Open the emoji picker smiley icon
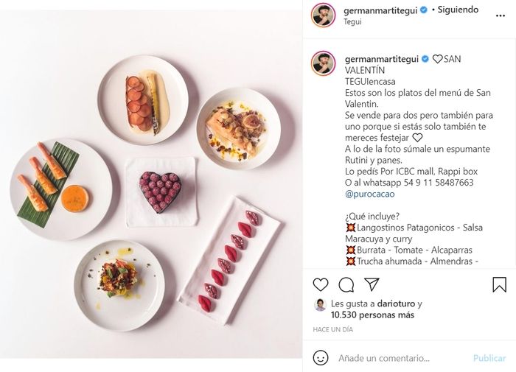Viewport: 516px width, 372px height. point(321,358)
